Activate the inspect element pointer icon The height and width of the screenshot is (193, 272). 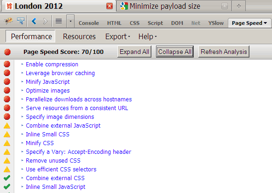(x=21, y=21)
